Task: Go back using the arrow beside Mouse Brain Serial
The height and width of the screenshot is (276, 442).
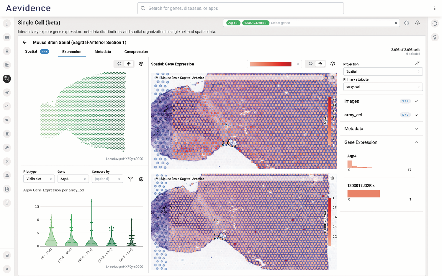Action: [25, 42]
